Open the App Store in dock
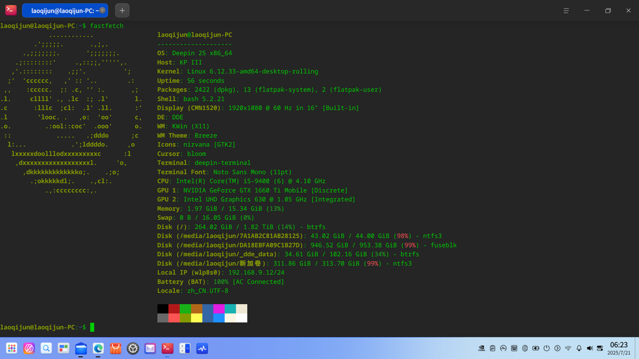The image size is (639, 359). pyautogui.click(x=115, y=348)
